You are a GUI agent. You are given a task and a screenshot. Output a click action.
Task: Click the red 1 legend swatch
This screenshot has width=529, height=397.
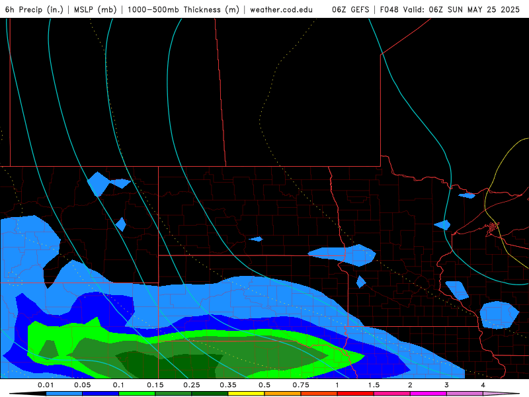click(356, 394)
